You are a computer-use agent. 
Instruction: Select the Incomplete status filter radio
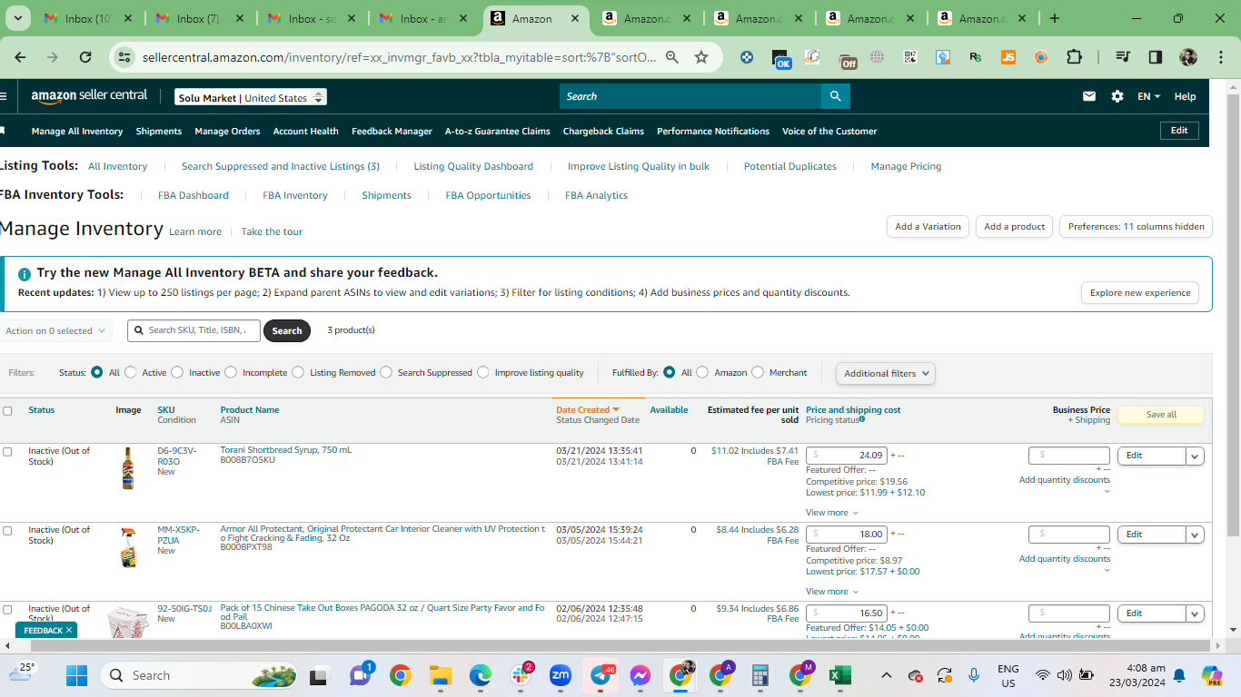[231, 372]
